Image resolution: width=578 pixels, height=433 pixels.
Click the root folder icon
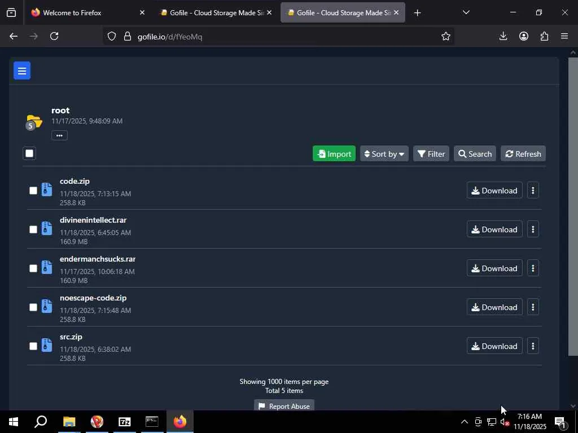click(x=34, y=122)
